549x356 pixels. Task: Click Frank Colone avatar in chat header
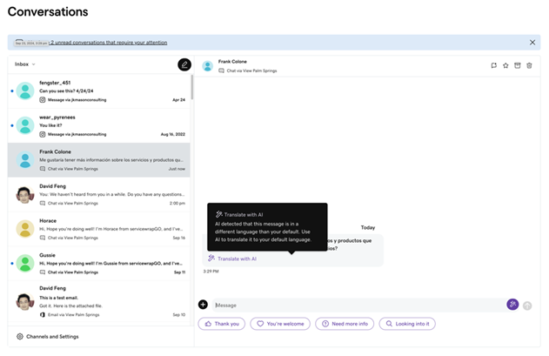[208, 66]
